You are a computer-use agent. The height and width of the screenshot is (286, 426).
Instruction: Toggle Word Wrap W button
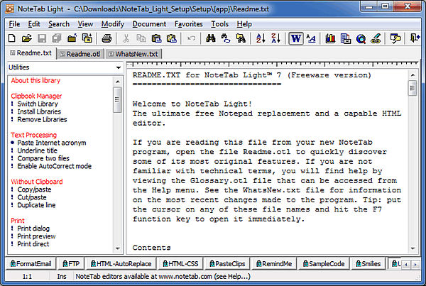296,38
